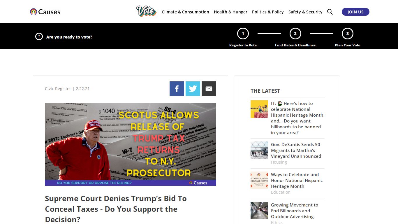
Task: Click the Supreme Court article headline
Action: tap(116, 209)
